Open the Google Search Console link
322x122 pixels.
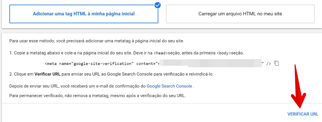pyautogui.click(x=169, y=86)
